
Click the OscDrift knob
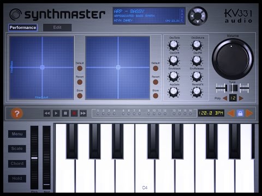pyautogui.click(x=174, y=60)
